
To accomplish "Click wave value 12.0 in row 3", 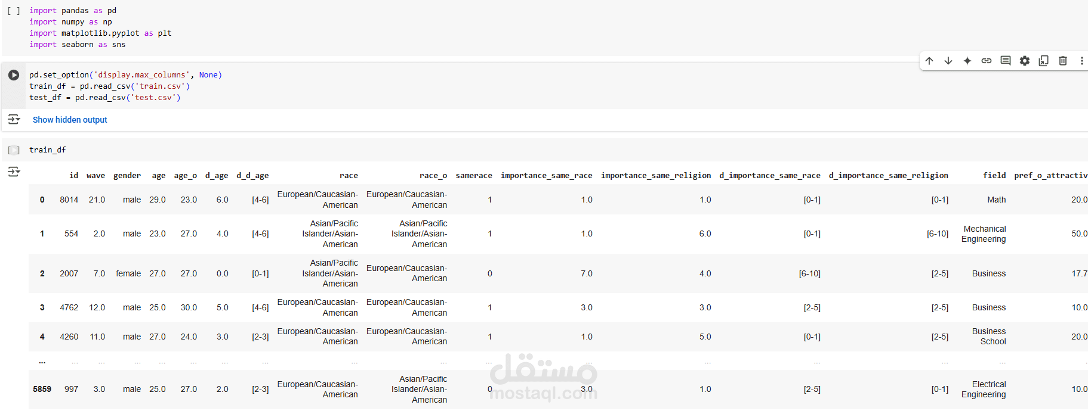I will 97,307.
